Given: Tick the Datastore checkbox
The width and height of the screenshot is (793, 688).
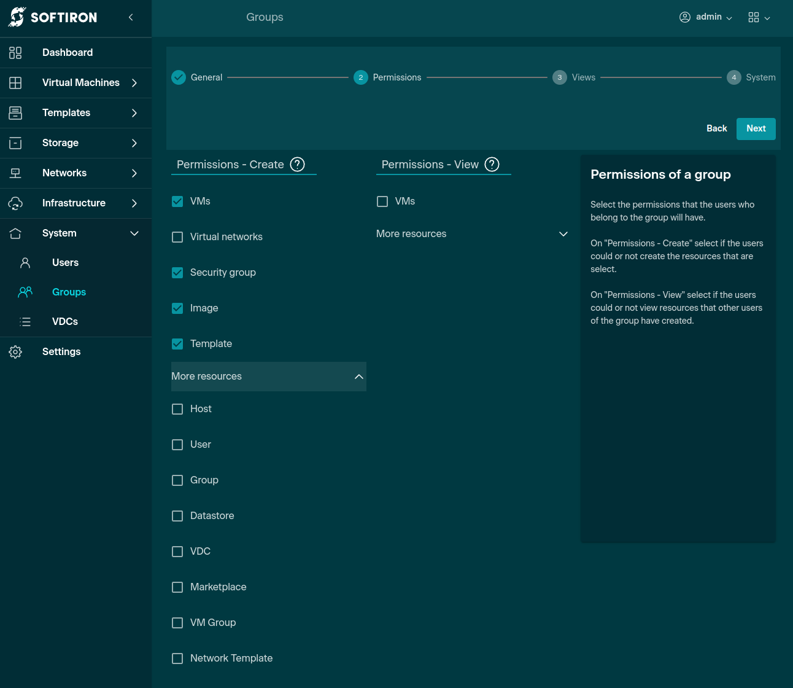Looking at the screenshot, I should point(177,516).
